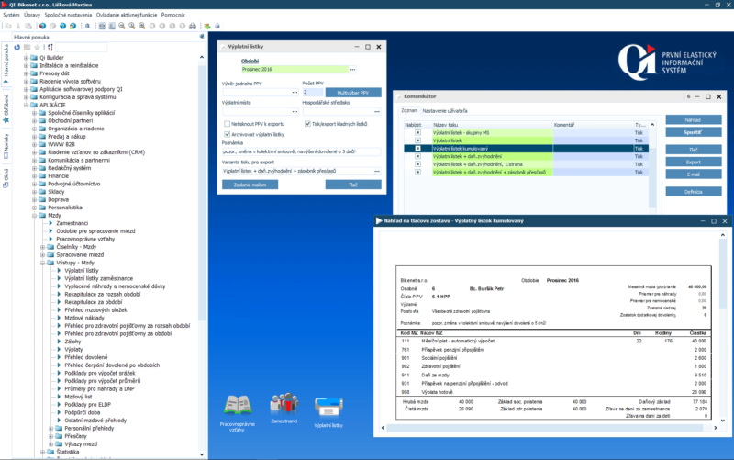This screenshot has width=734, height=460.
Task: Click the round globe icon at toolbar end
Action: click(x=217, y=26)
